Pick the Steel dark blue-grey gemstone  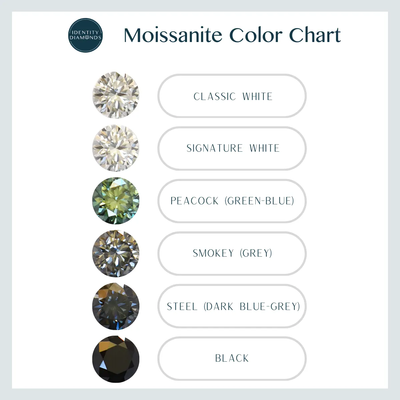coord(116,306)
